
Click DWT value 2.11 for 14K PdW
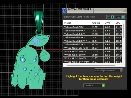click(x=107, y=62)
